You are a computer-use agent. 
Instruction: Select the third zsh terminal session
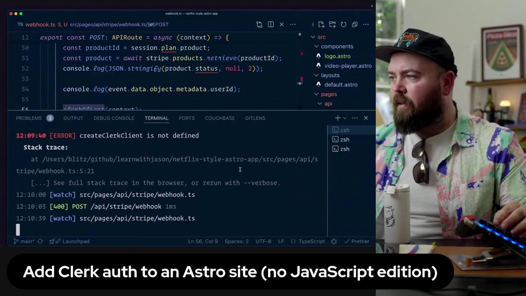(x=351, y=149)
